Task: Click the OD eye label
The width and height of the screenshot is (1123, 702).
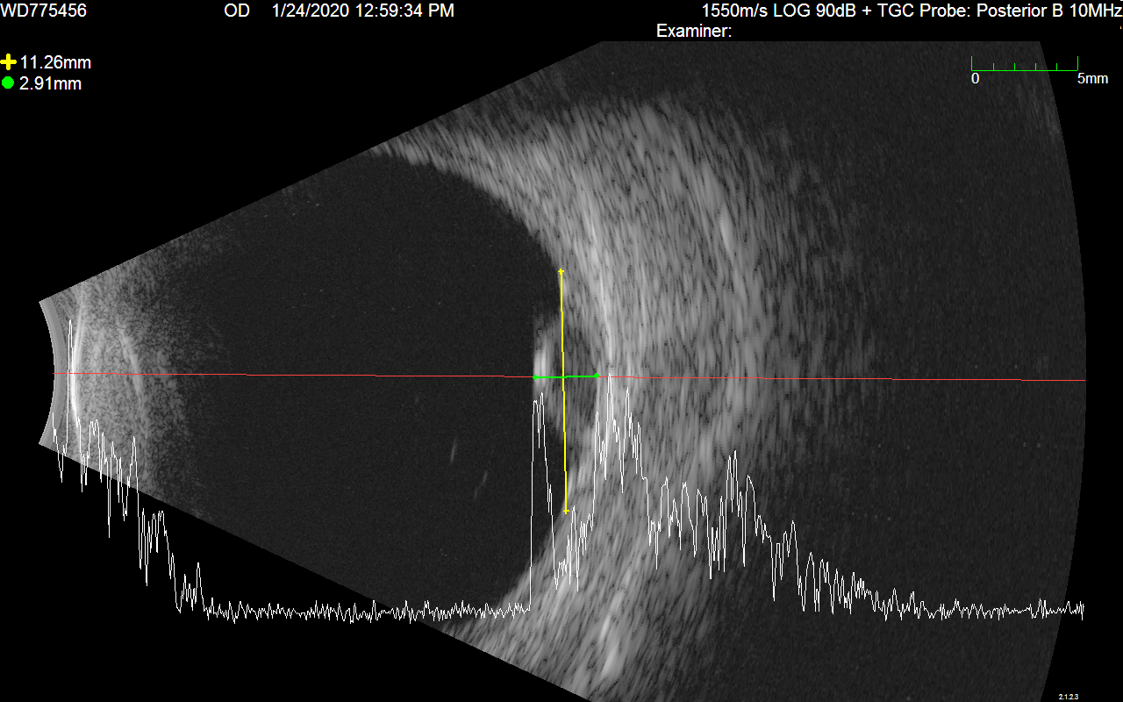Action: (x=237, y=11)
